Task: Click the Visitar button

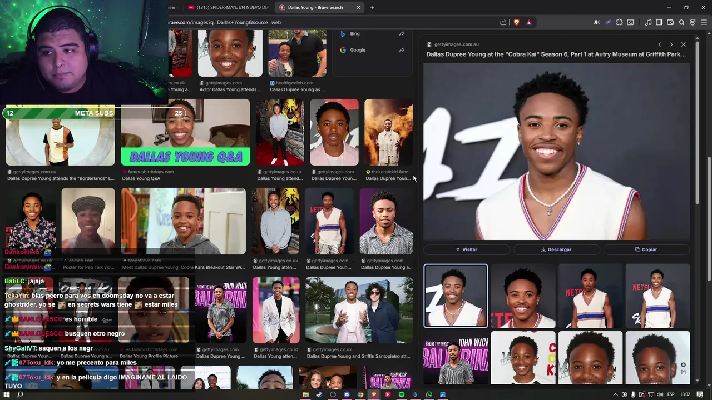Action: (x=467, y=249)
